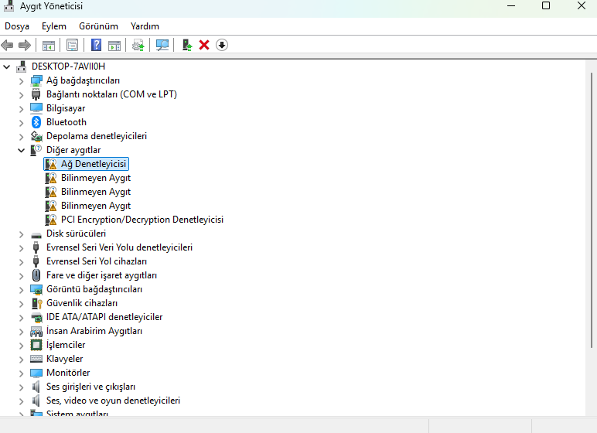Image resolution: width=597 pixels, height=433 pixels.
Task: Click the blue Help question-mark icon
Action: pyautogui.click(x=97, y=46)
